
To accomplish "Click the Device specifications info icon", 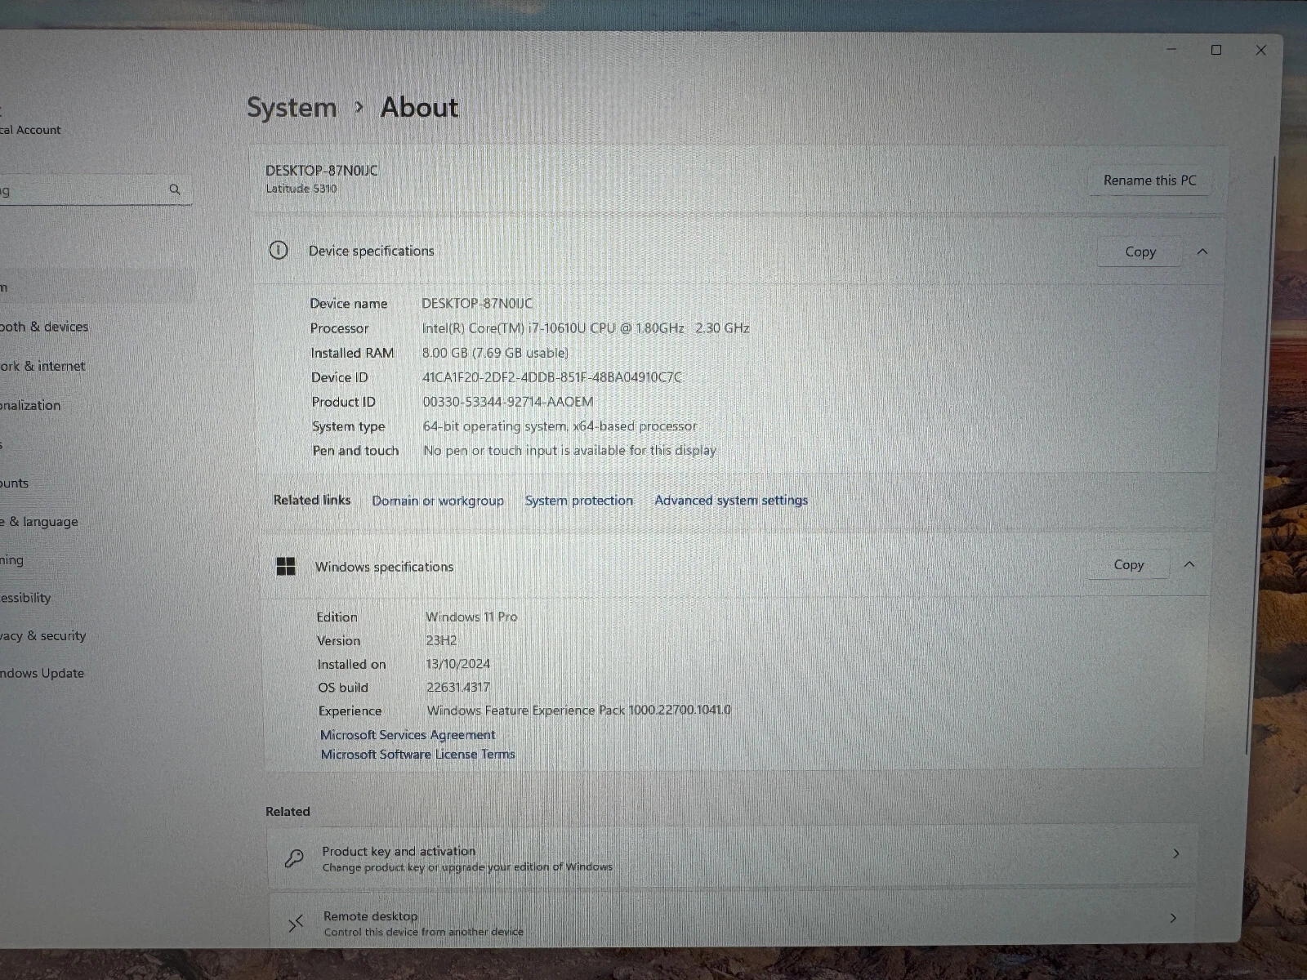I will (x=279, y=251).
